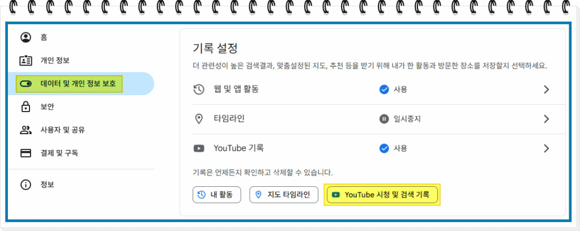
Task: Click the 기록 설정 heading
Action: [215, 48]
